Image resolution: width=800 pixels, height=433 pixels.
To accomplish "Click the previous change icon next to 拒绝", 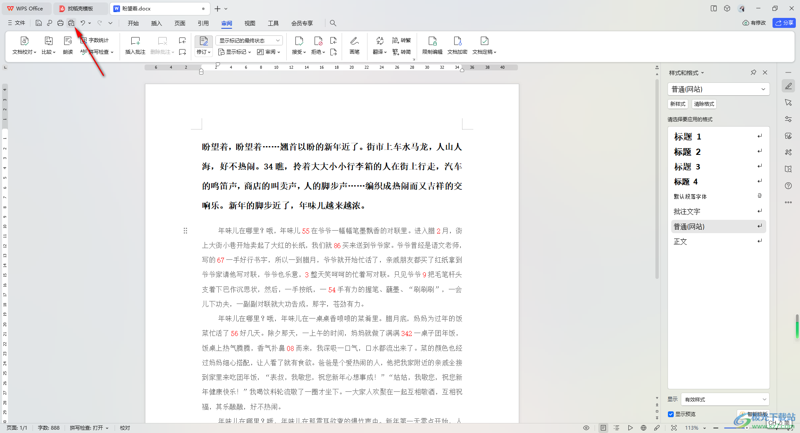I will pyautogui.click(x=333, y=40).
